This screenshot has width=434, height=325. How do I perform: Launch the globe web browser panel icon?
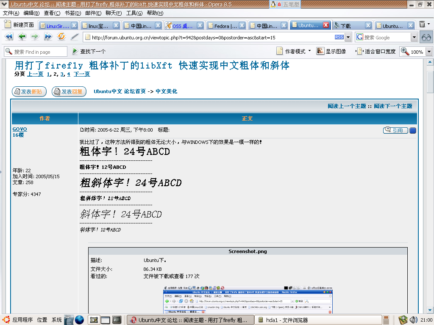coord(79,320)
